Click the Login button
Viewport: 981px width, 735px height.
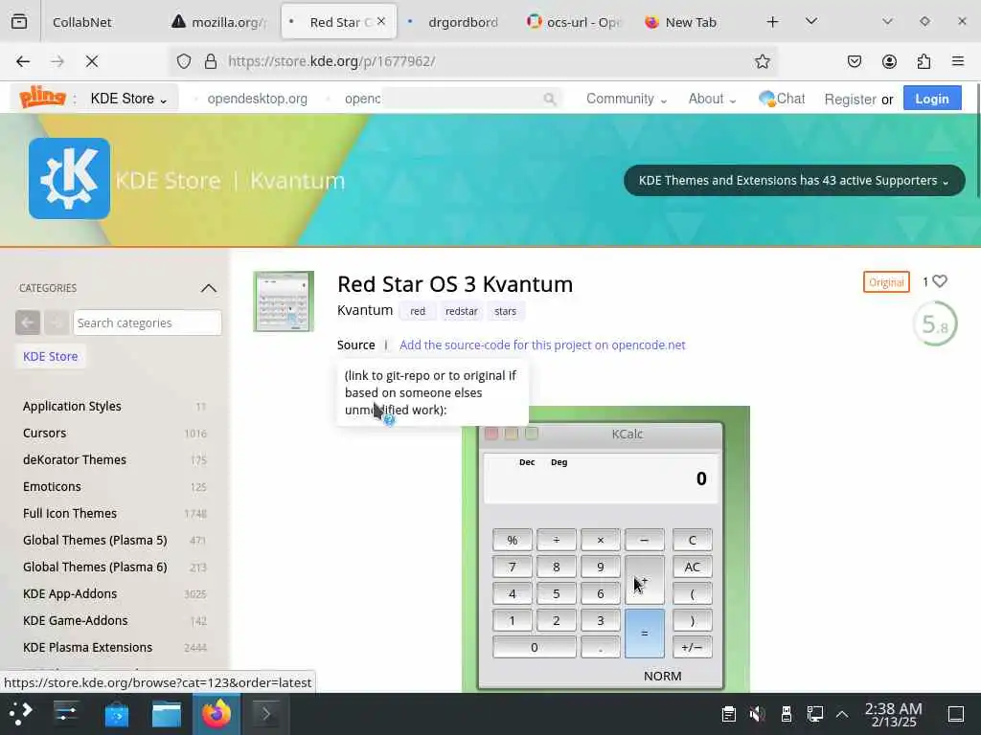pyautogui.click(x=931, y=99)
